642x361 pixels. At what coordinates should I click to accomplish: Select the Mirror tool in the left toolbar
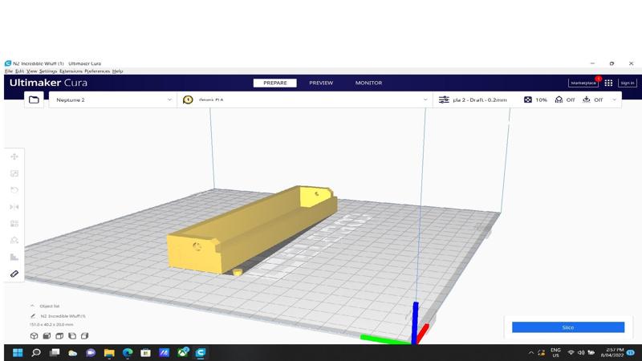click(x=14, y=207)
